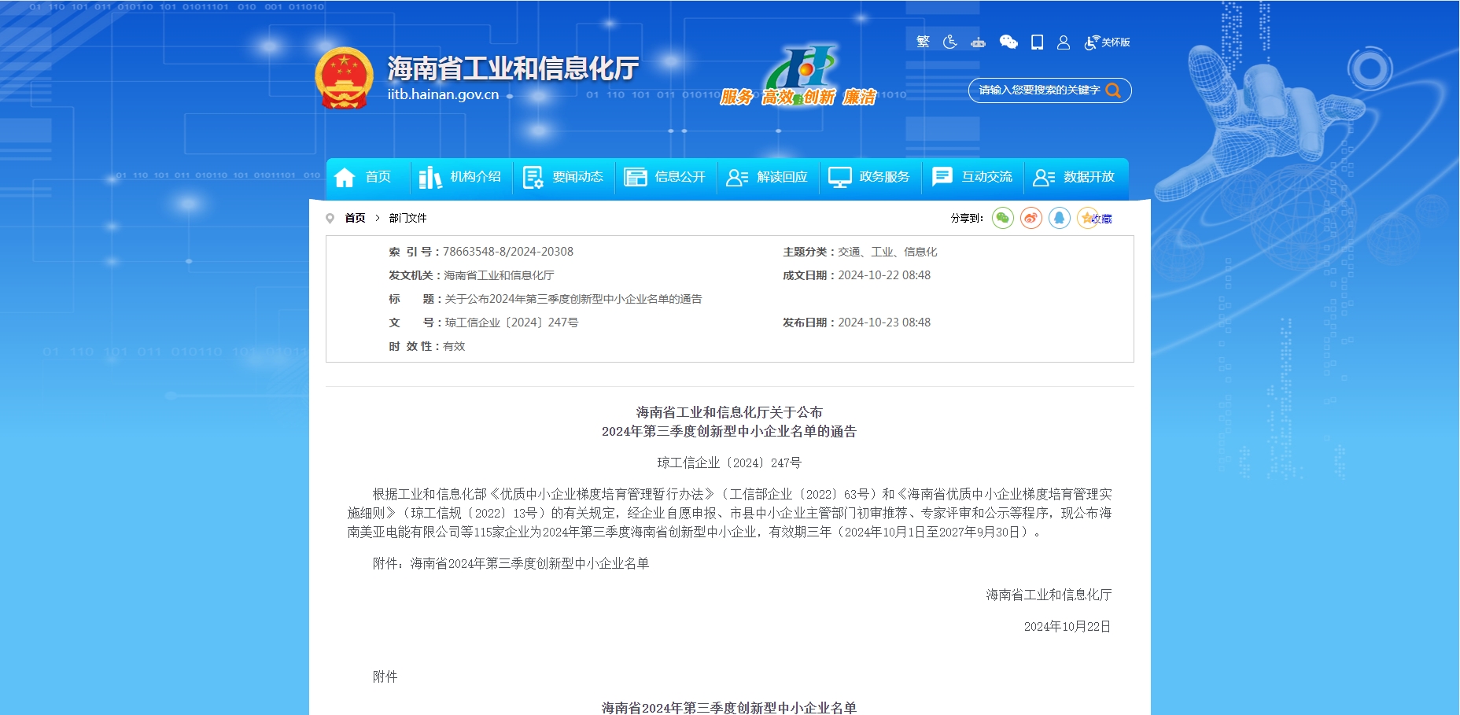
Task: Open the 信息公开 menu item
Action: tap(665, 177)
